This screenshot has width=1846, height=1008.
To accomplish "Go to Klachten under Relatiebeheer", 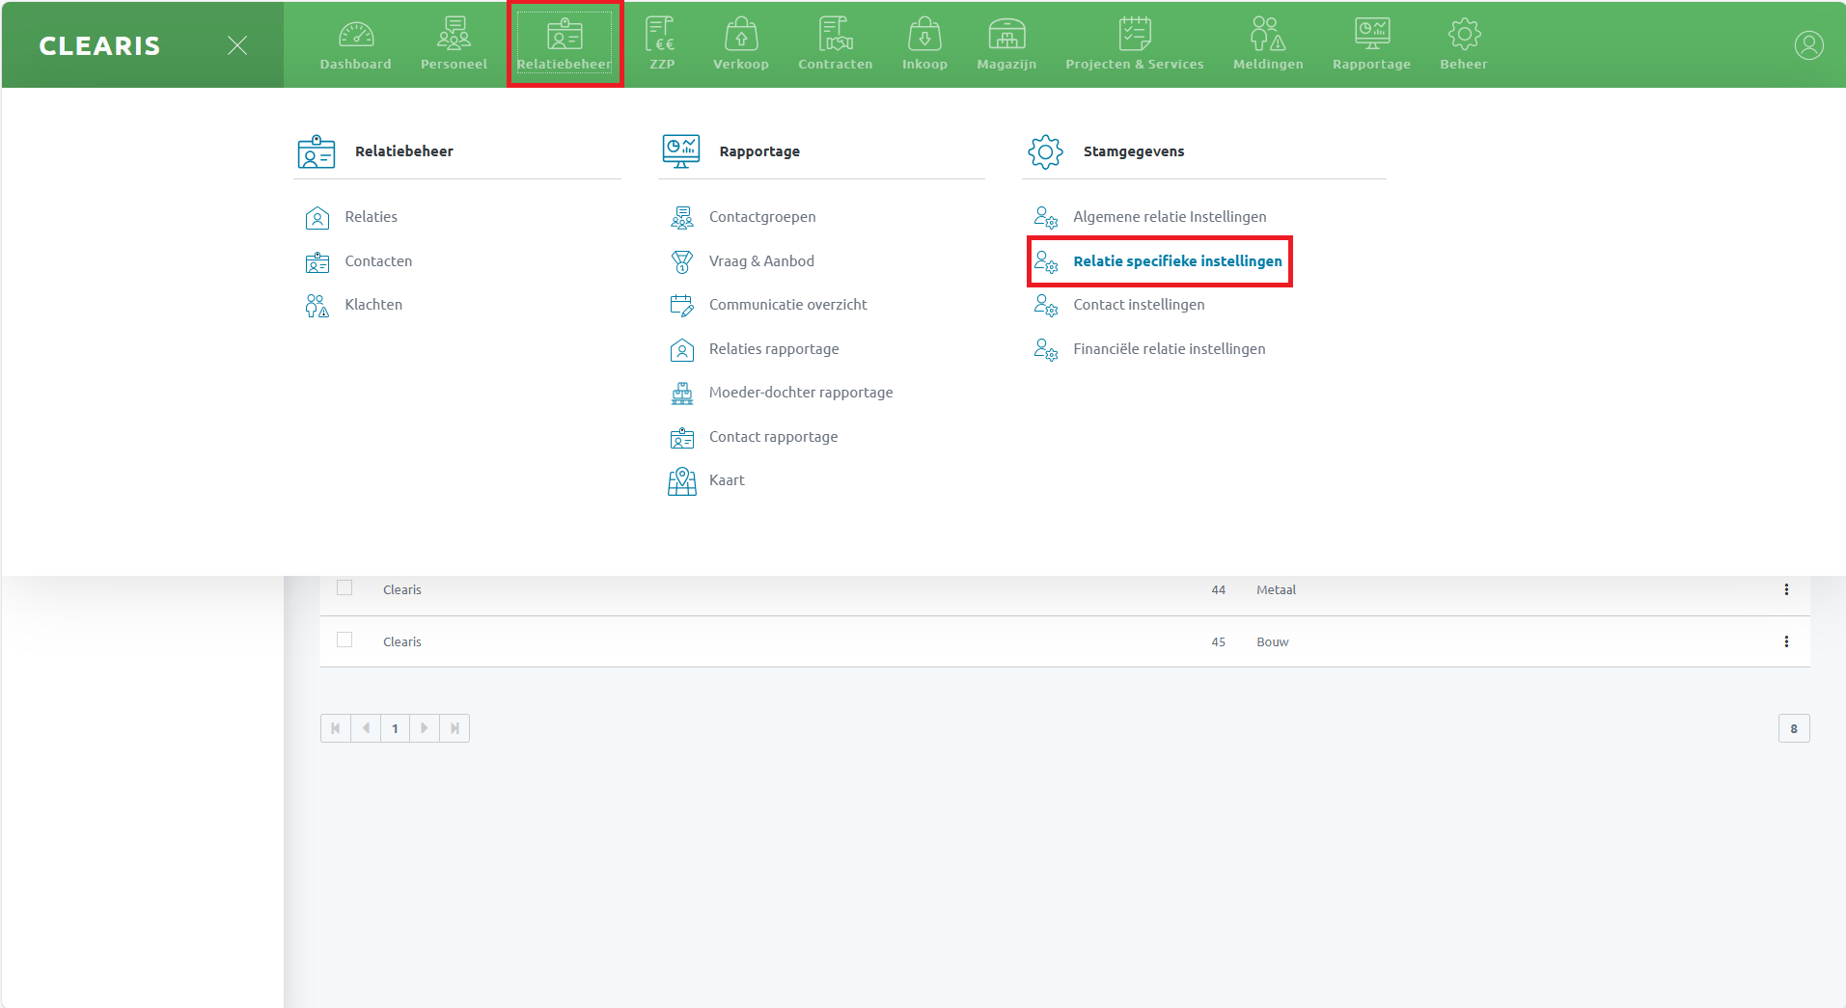I will pos(372,305).
